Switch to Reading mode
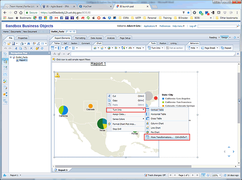The height and width of the screenshot is (180, 242). point(213,37)
